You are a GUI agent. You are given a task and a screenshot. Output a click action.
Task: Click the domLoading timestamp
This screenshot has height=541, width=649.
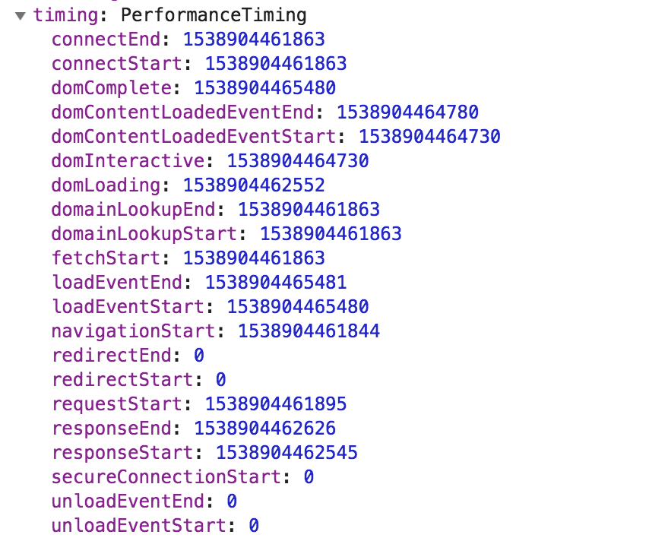(x=254, y=185)
